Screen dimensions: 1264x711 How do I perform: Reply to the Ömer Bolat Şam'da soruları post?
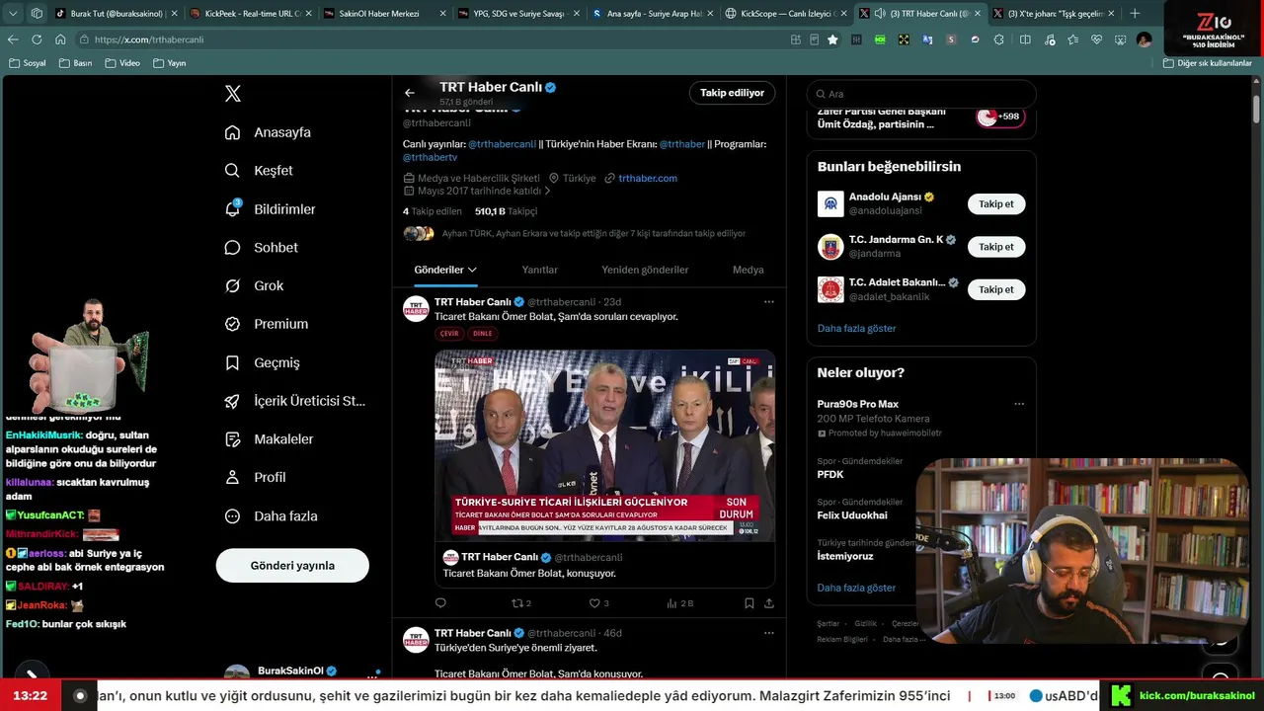point(440,603)
